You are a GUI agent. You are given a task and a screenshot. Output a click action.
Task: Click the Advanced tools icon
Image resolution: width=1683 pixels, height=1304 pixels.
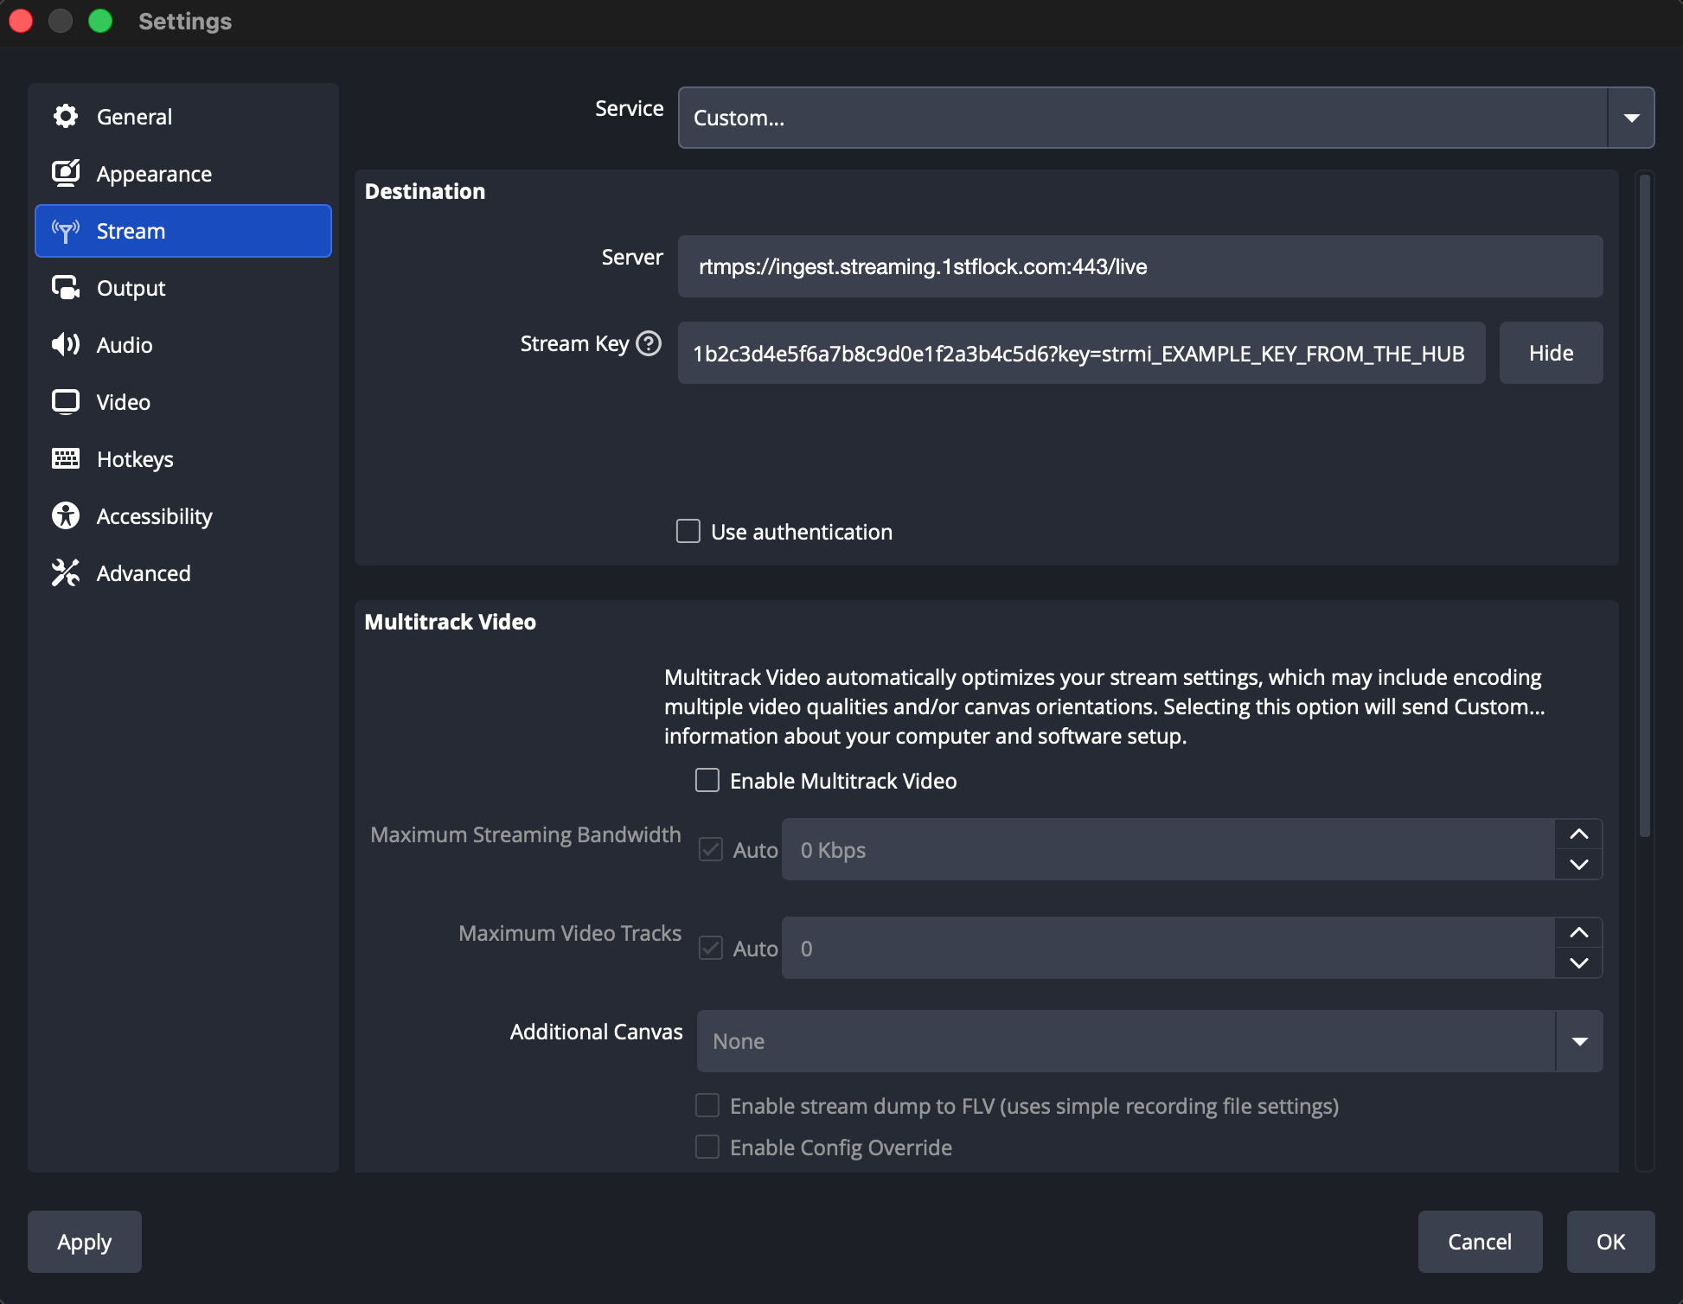66,572
